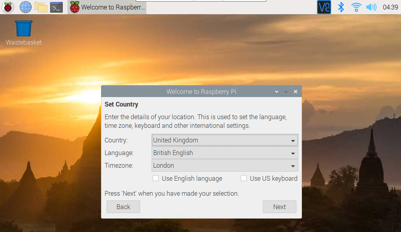Open the Raspberry Pi main menu
The image size is (401, 232).
click(7, 7)
